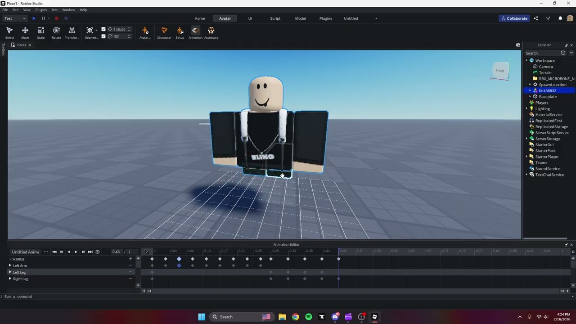The width and height of the screenshot is (576, 324).
Task: Open the Explorer more options button
Action: pos(571,53)
